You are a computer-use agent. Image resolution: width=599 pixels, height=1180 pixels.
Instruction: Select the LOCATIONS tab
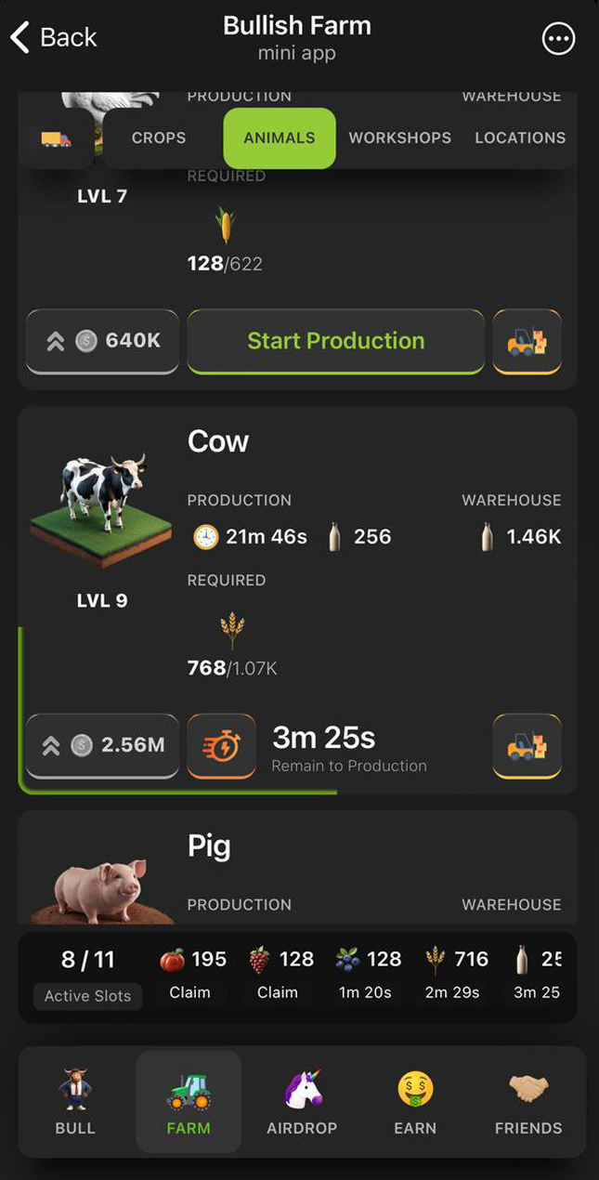pos(520,138)
